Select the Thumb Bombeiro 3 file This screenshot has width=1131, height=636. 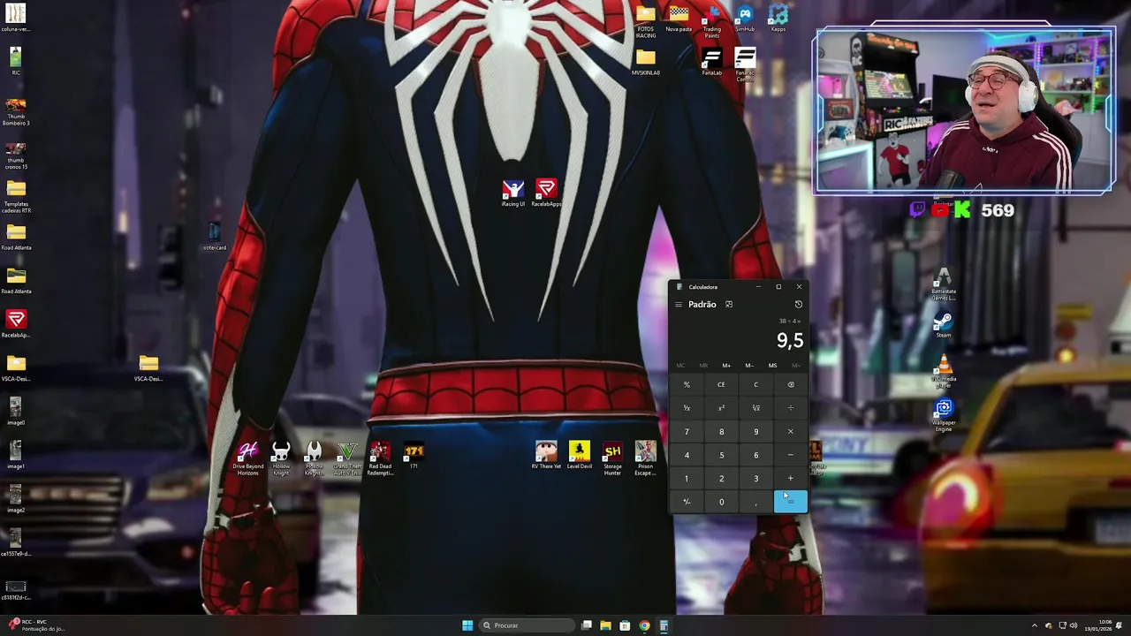click(16, 111)
